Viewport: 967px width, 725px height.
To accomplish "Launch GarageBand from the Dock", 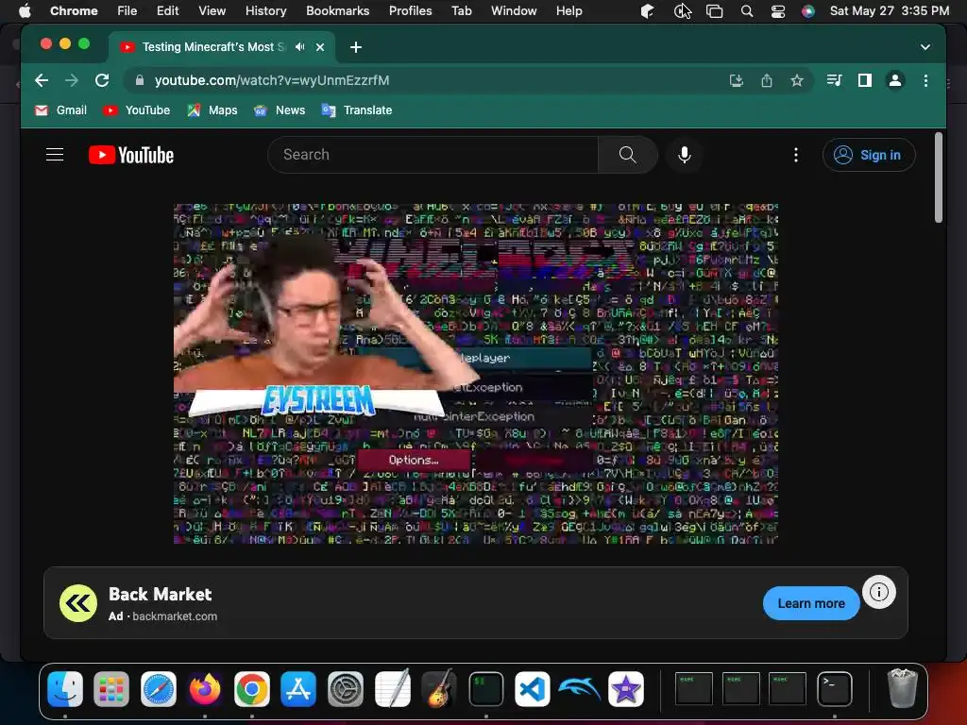I will (x=439, y=688).
